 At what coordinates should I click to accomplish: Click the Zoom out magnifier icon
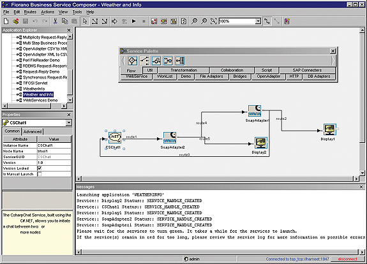tap(204, 21)
